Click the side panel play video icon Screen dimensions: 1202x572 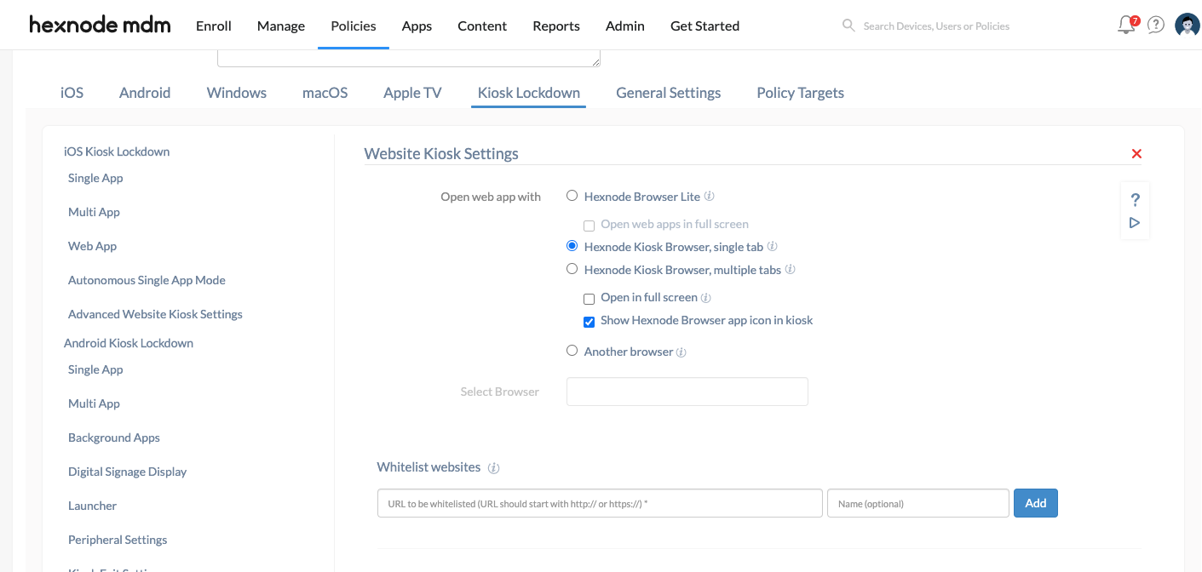(1135, 223)
